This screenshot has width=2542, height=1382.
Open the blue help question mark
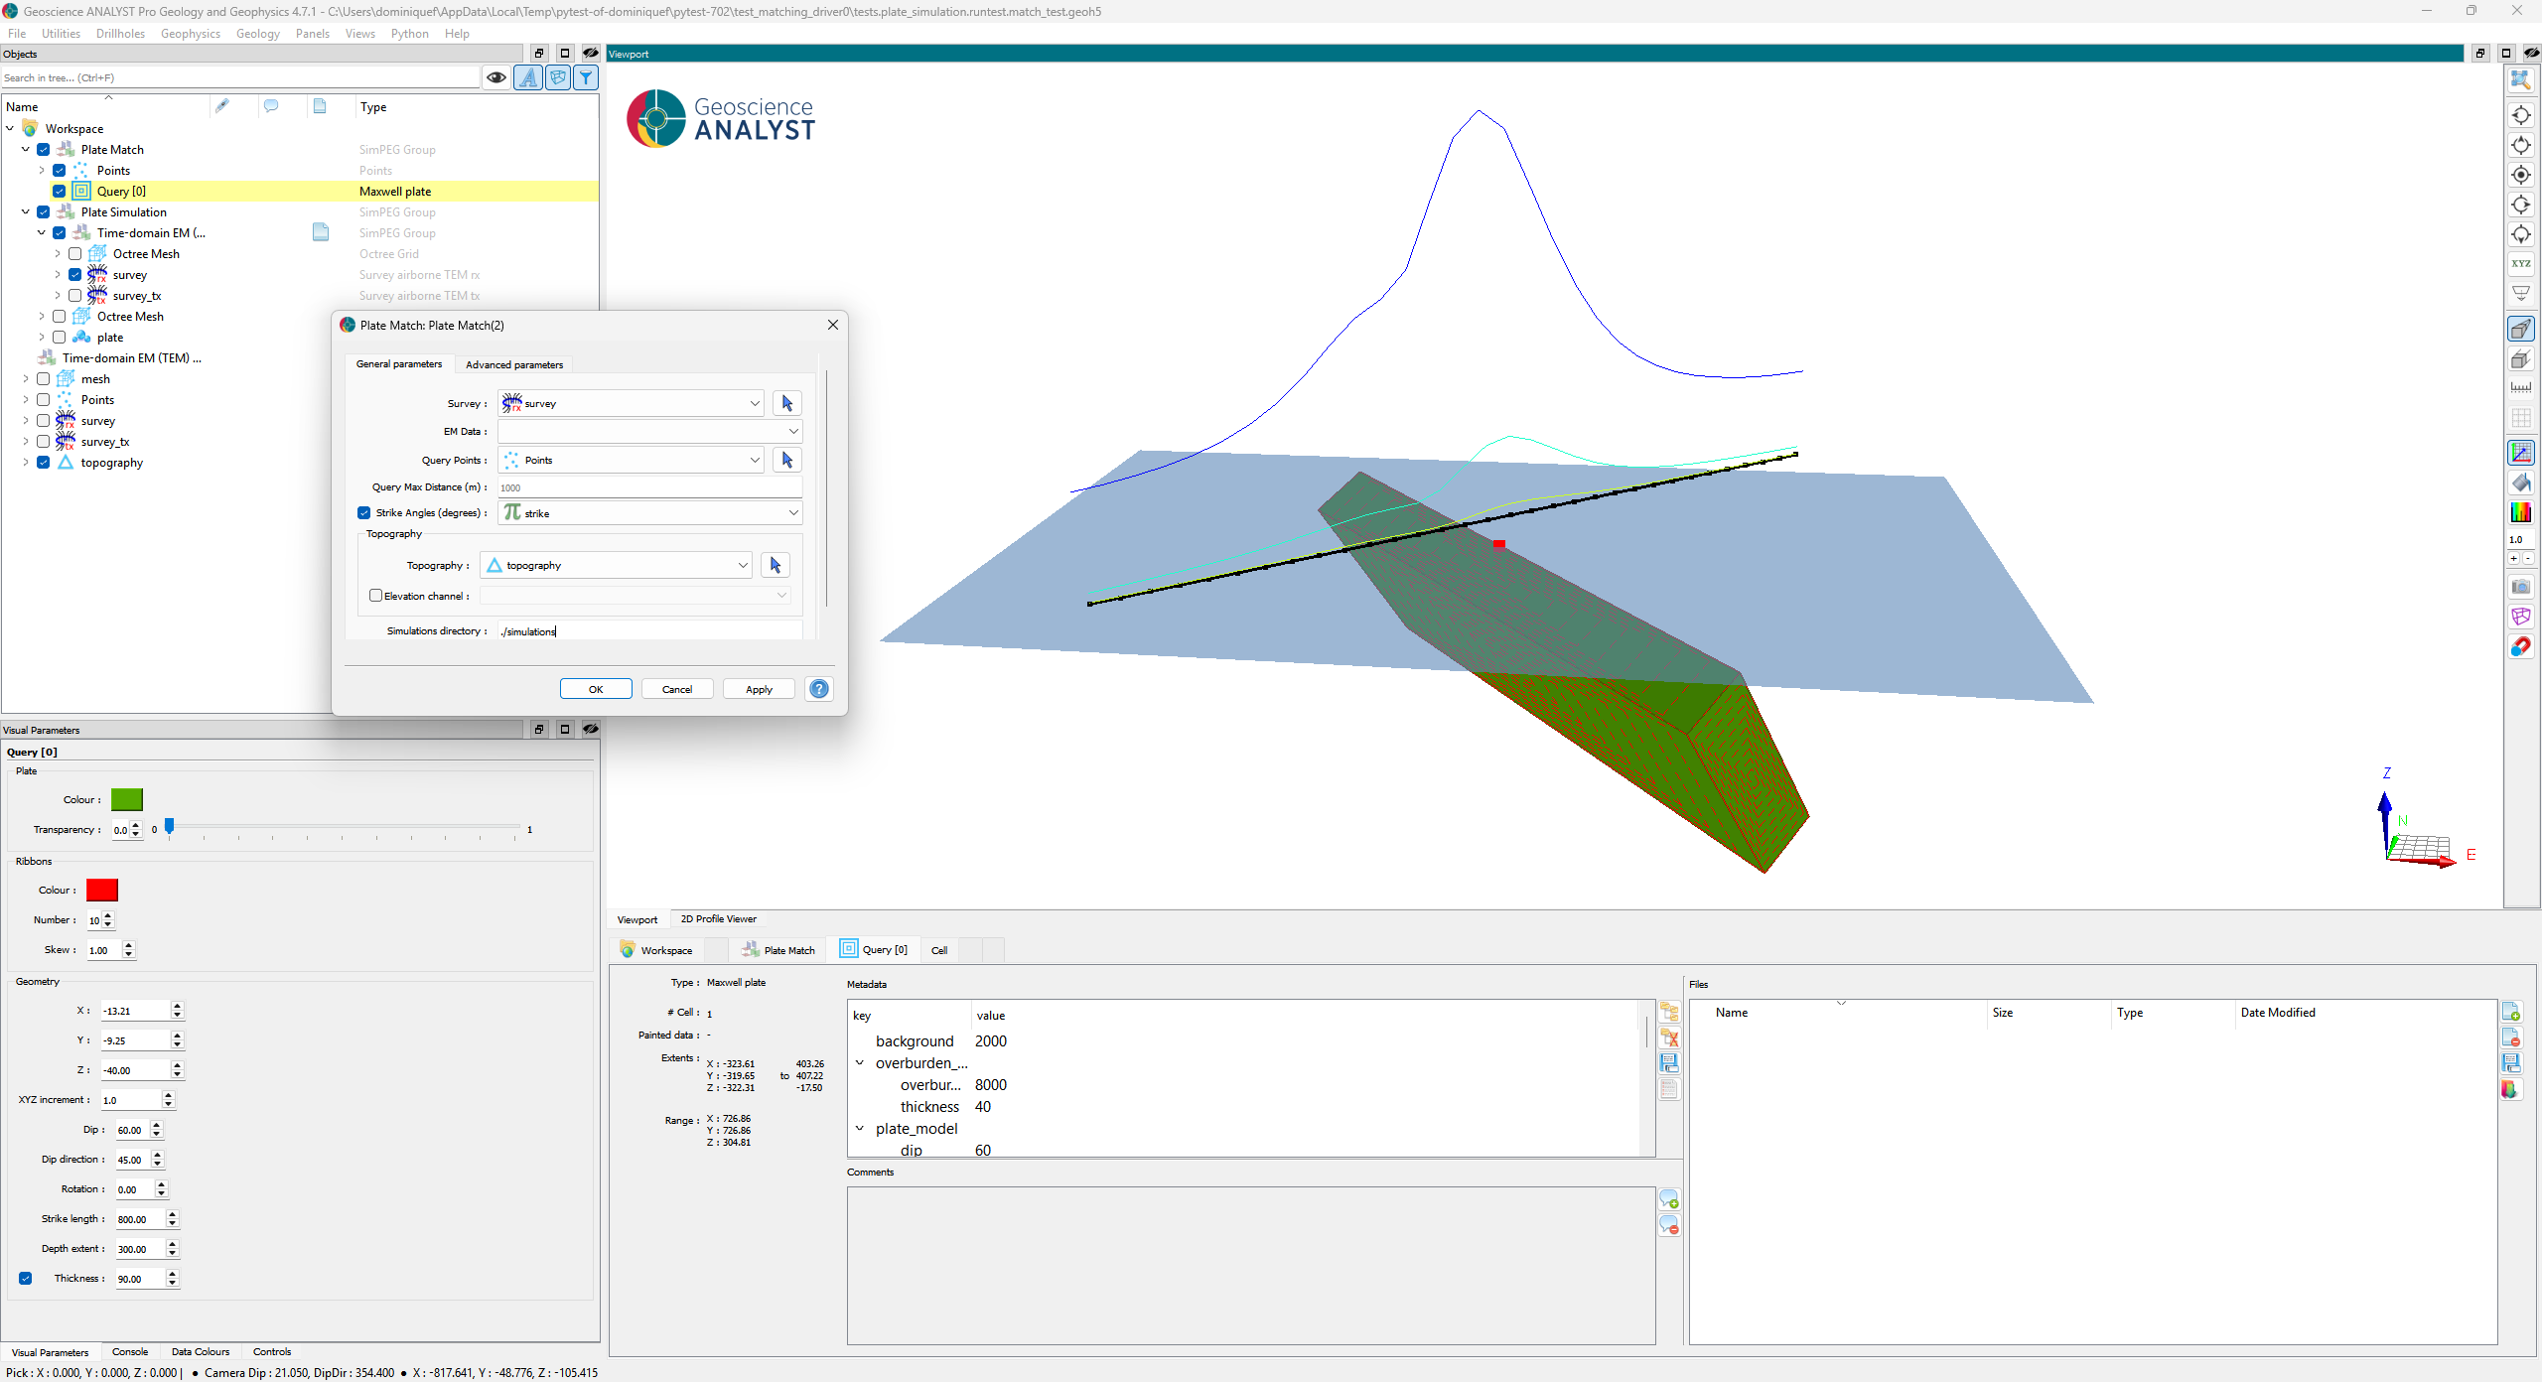point(819,689)
